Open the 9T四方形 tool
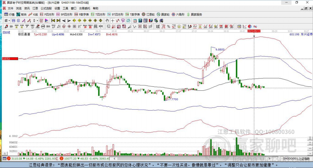313x168 pixels. [115, 14]
